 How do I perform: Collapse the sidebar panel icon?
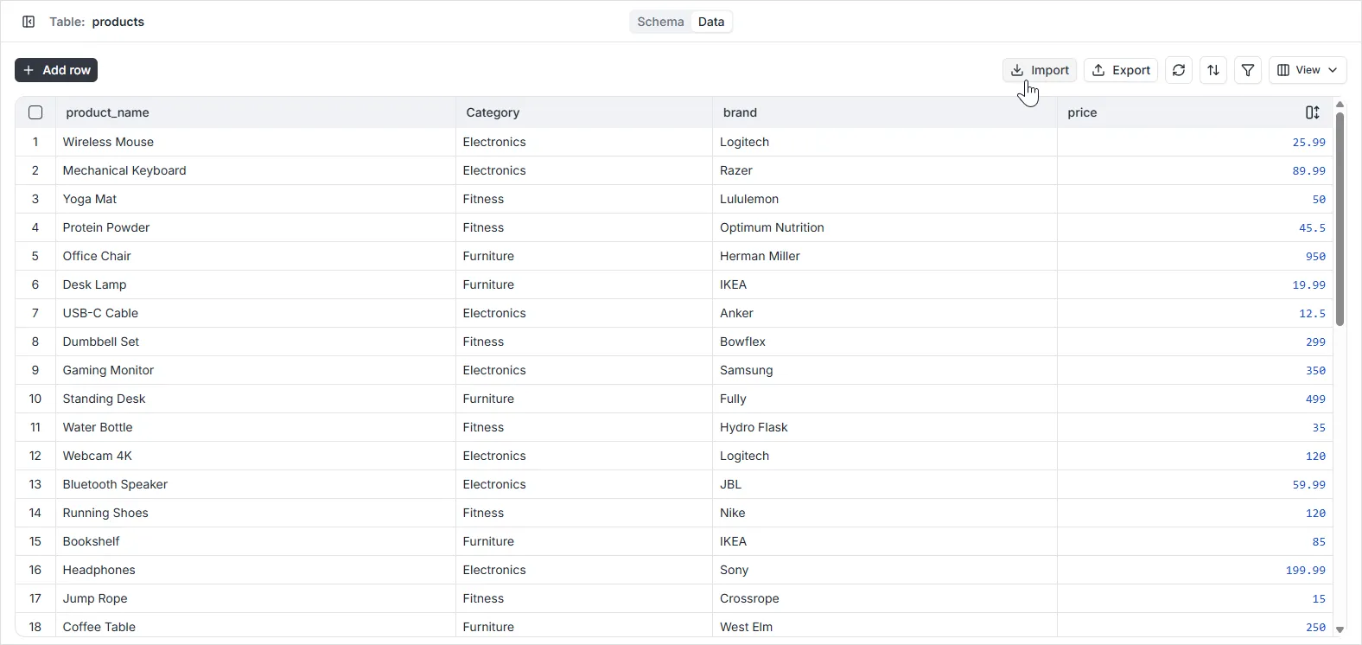pyautogui.click(x=29, y=22)
